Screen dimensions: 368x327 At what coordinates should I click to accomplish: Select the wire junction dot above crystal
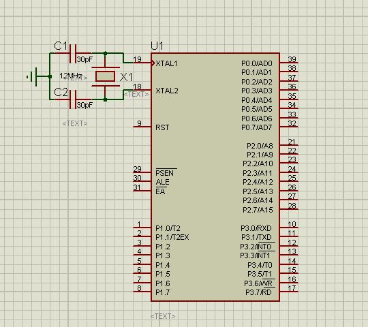pyautogui.click(x=105, y=54)
